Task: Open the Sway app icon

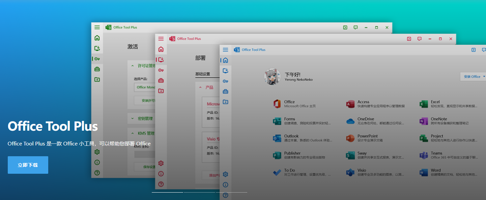Action: [350, 155]
